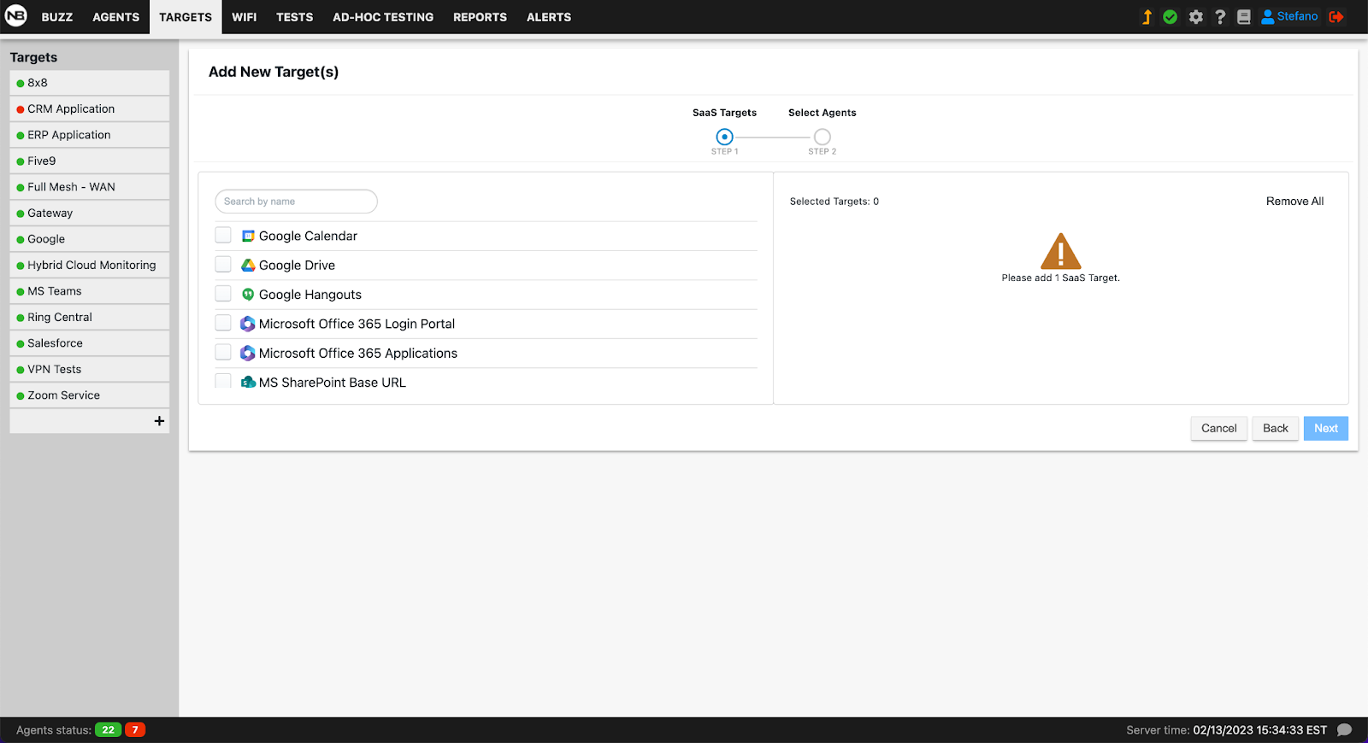
Task: Open the Alerts tab
Action: [549, 17]
